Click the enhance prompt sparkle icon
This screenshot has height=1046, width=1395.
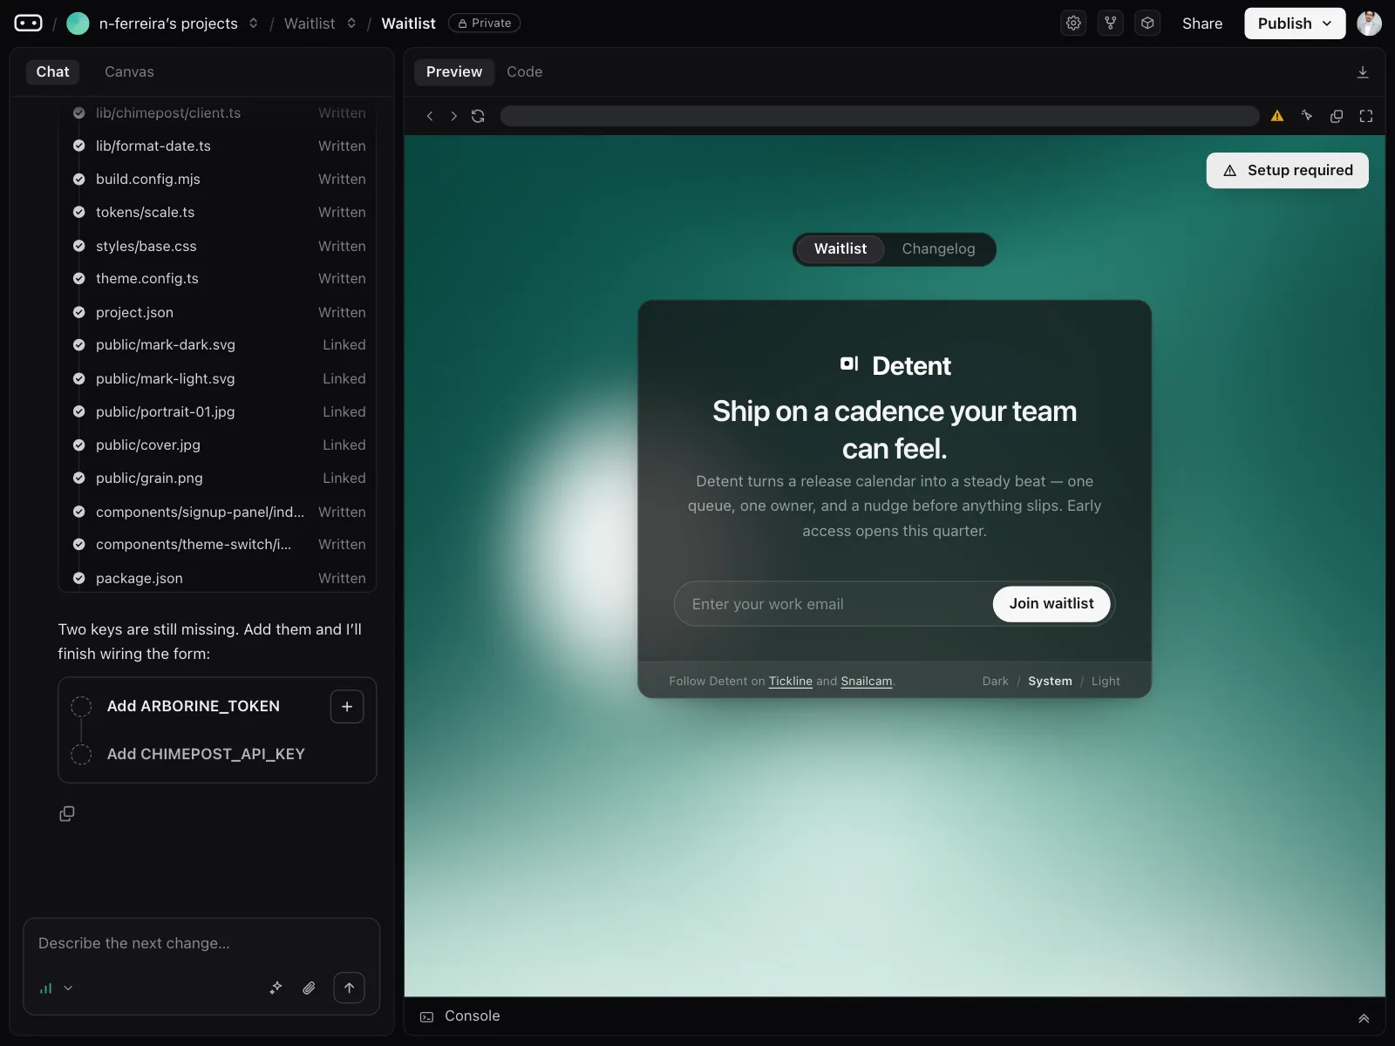(276, 988)
